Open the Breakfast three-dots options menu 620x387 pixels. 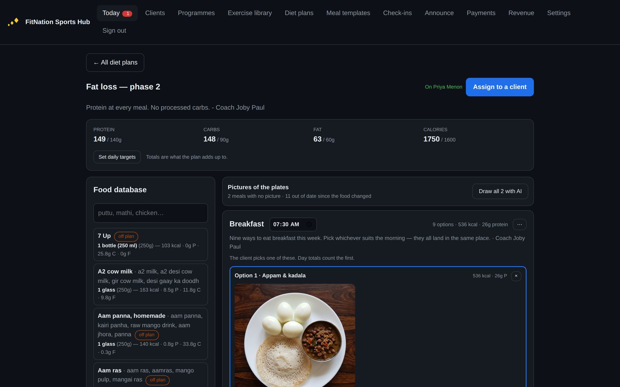pos(519,224)
